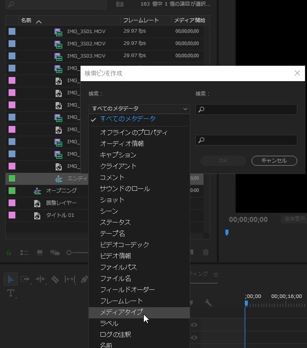Image resolution: width=307 pixels, height=348 pixels.
Task: Select the Track Select Forward tool
Action: click(x=25, y=279)
